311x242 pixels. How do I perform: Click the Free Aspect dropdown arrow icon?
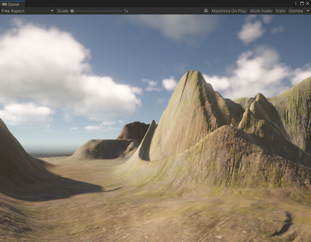[x=52, y=11]
